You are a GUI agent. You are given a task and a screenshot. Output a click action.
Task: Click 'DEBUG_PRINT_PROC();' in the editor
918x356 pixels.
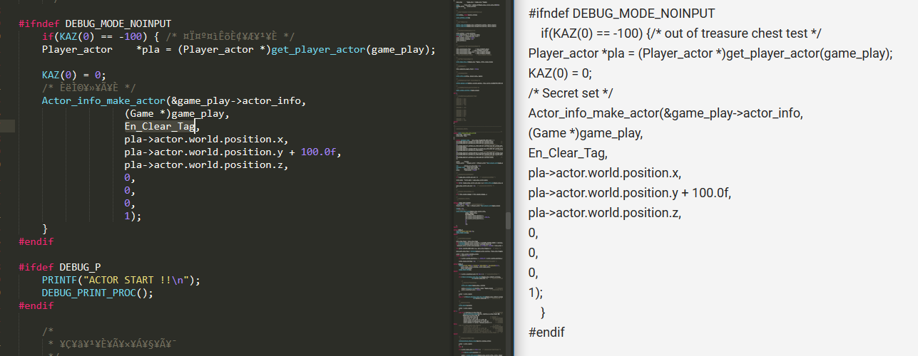[97, 293]
